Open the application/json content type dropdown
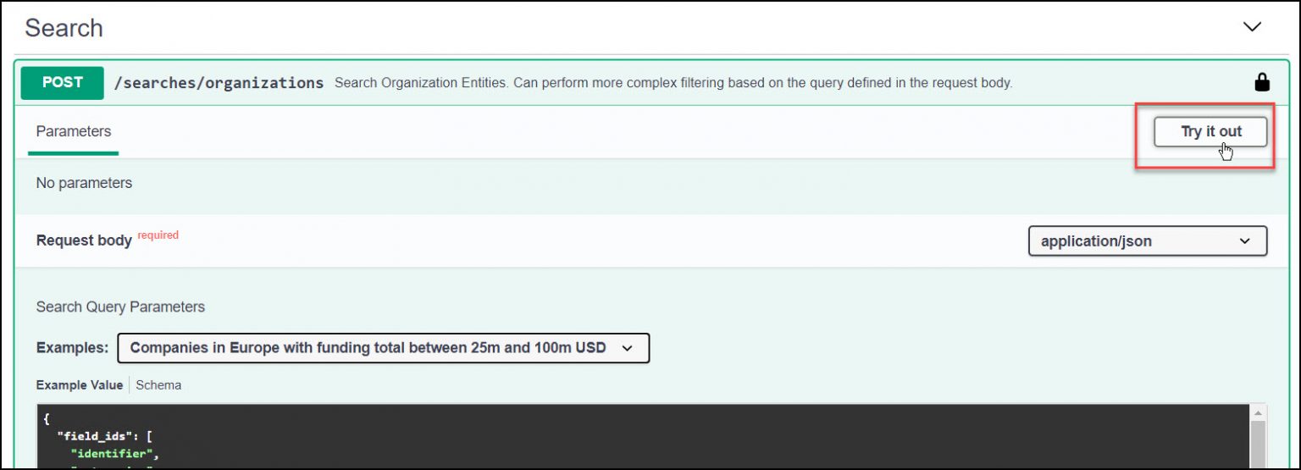The image size is (1301, 470). (1147, 241)
